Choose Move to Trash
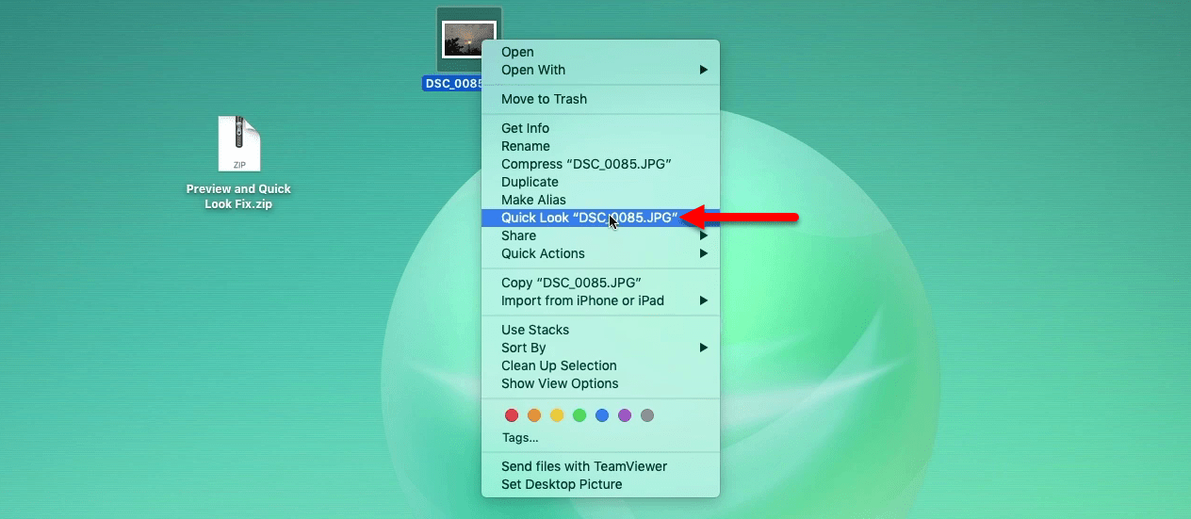This screenshot has width=1191, height=519. point(600,99)
